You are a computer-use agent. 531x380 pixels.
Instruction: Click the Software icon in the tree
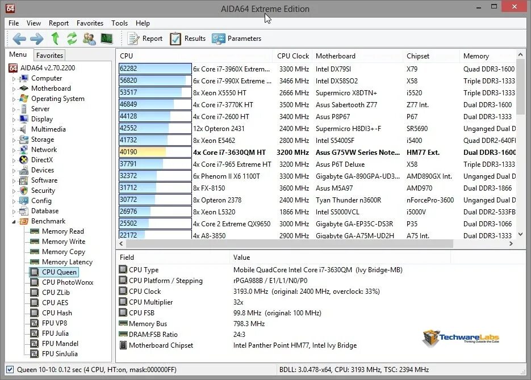pos(24,180)
